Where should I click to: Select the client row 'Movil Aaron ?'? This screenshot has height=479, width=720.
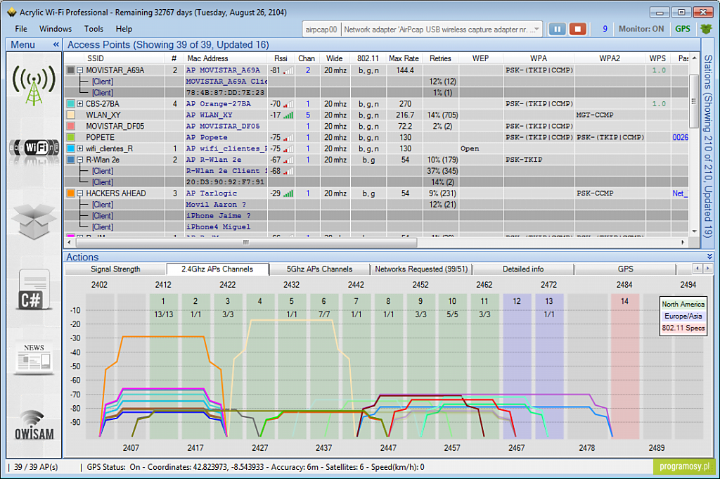[377, 205]
